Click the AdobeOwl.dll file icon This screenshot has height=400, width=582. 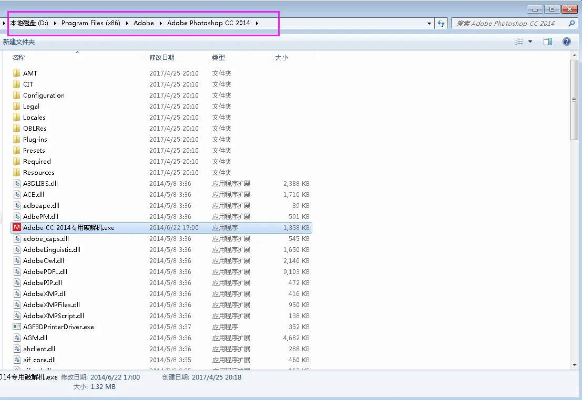point(17,260)
